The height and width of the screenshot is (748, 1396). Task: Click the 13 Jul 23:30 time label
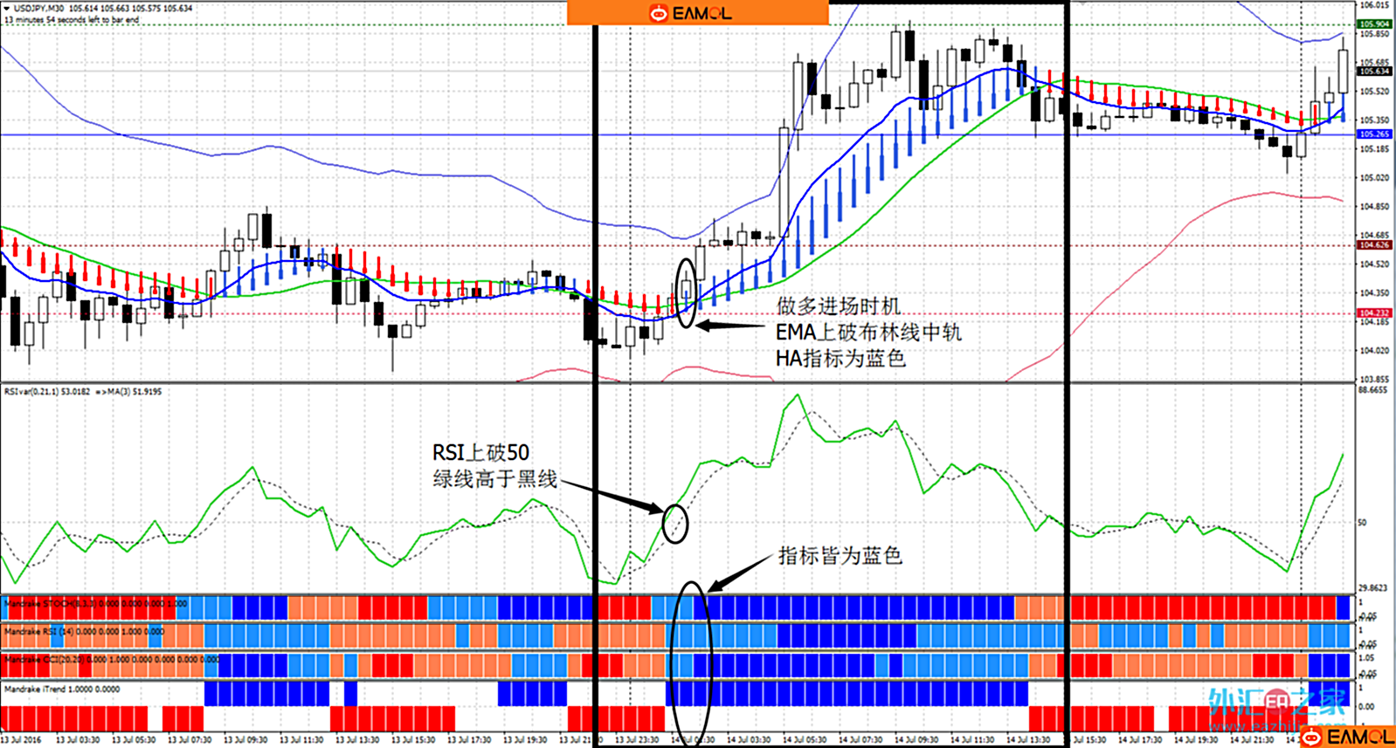pos(637,740)
